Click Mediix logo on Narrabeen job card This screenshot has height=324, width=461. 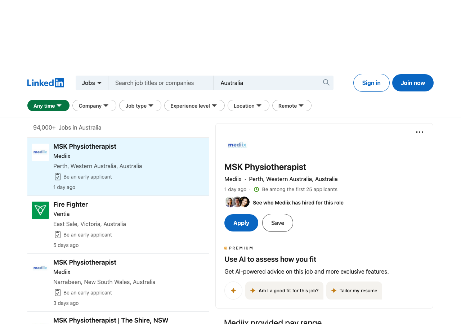pyautogui.click(x=40, y=268)
